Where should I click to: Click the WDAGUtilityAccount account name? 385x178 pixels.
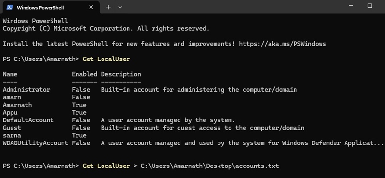(35, 143)
